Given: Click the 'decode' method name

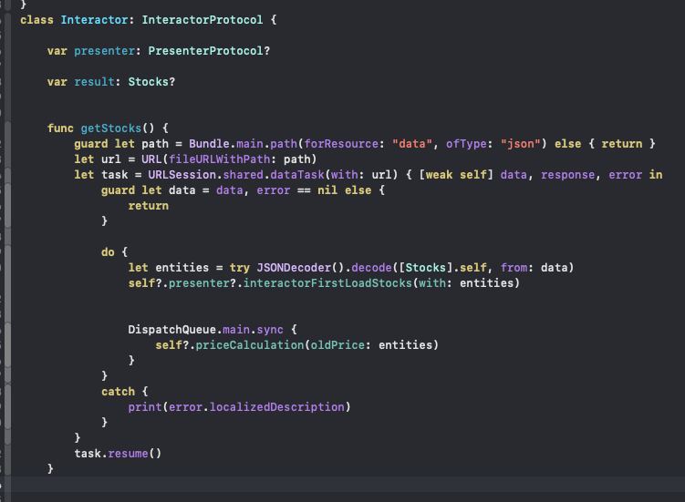Looking at the screenshot, I should 371,268.
